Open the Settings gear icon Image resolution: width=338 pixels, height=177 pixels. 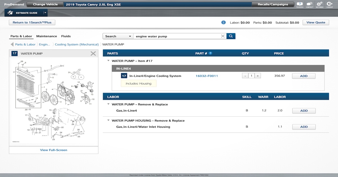319,4
